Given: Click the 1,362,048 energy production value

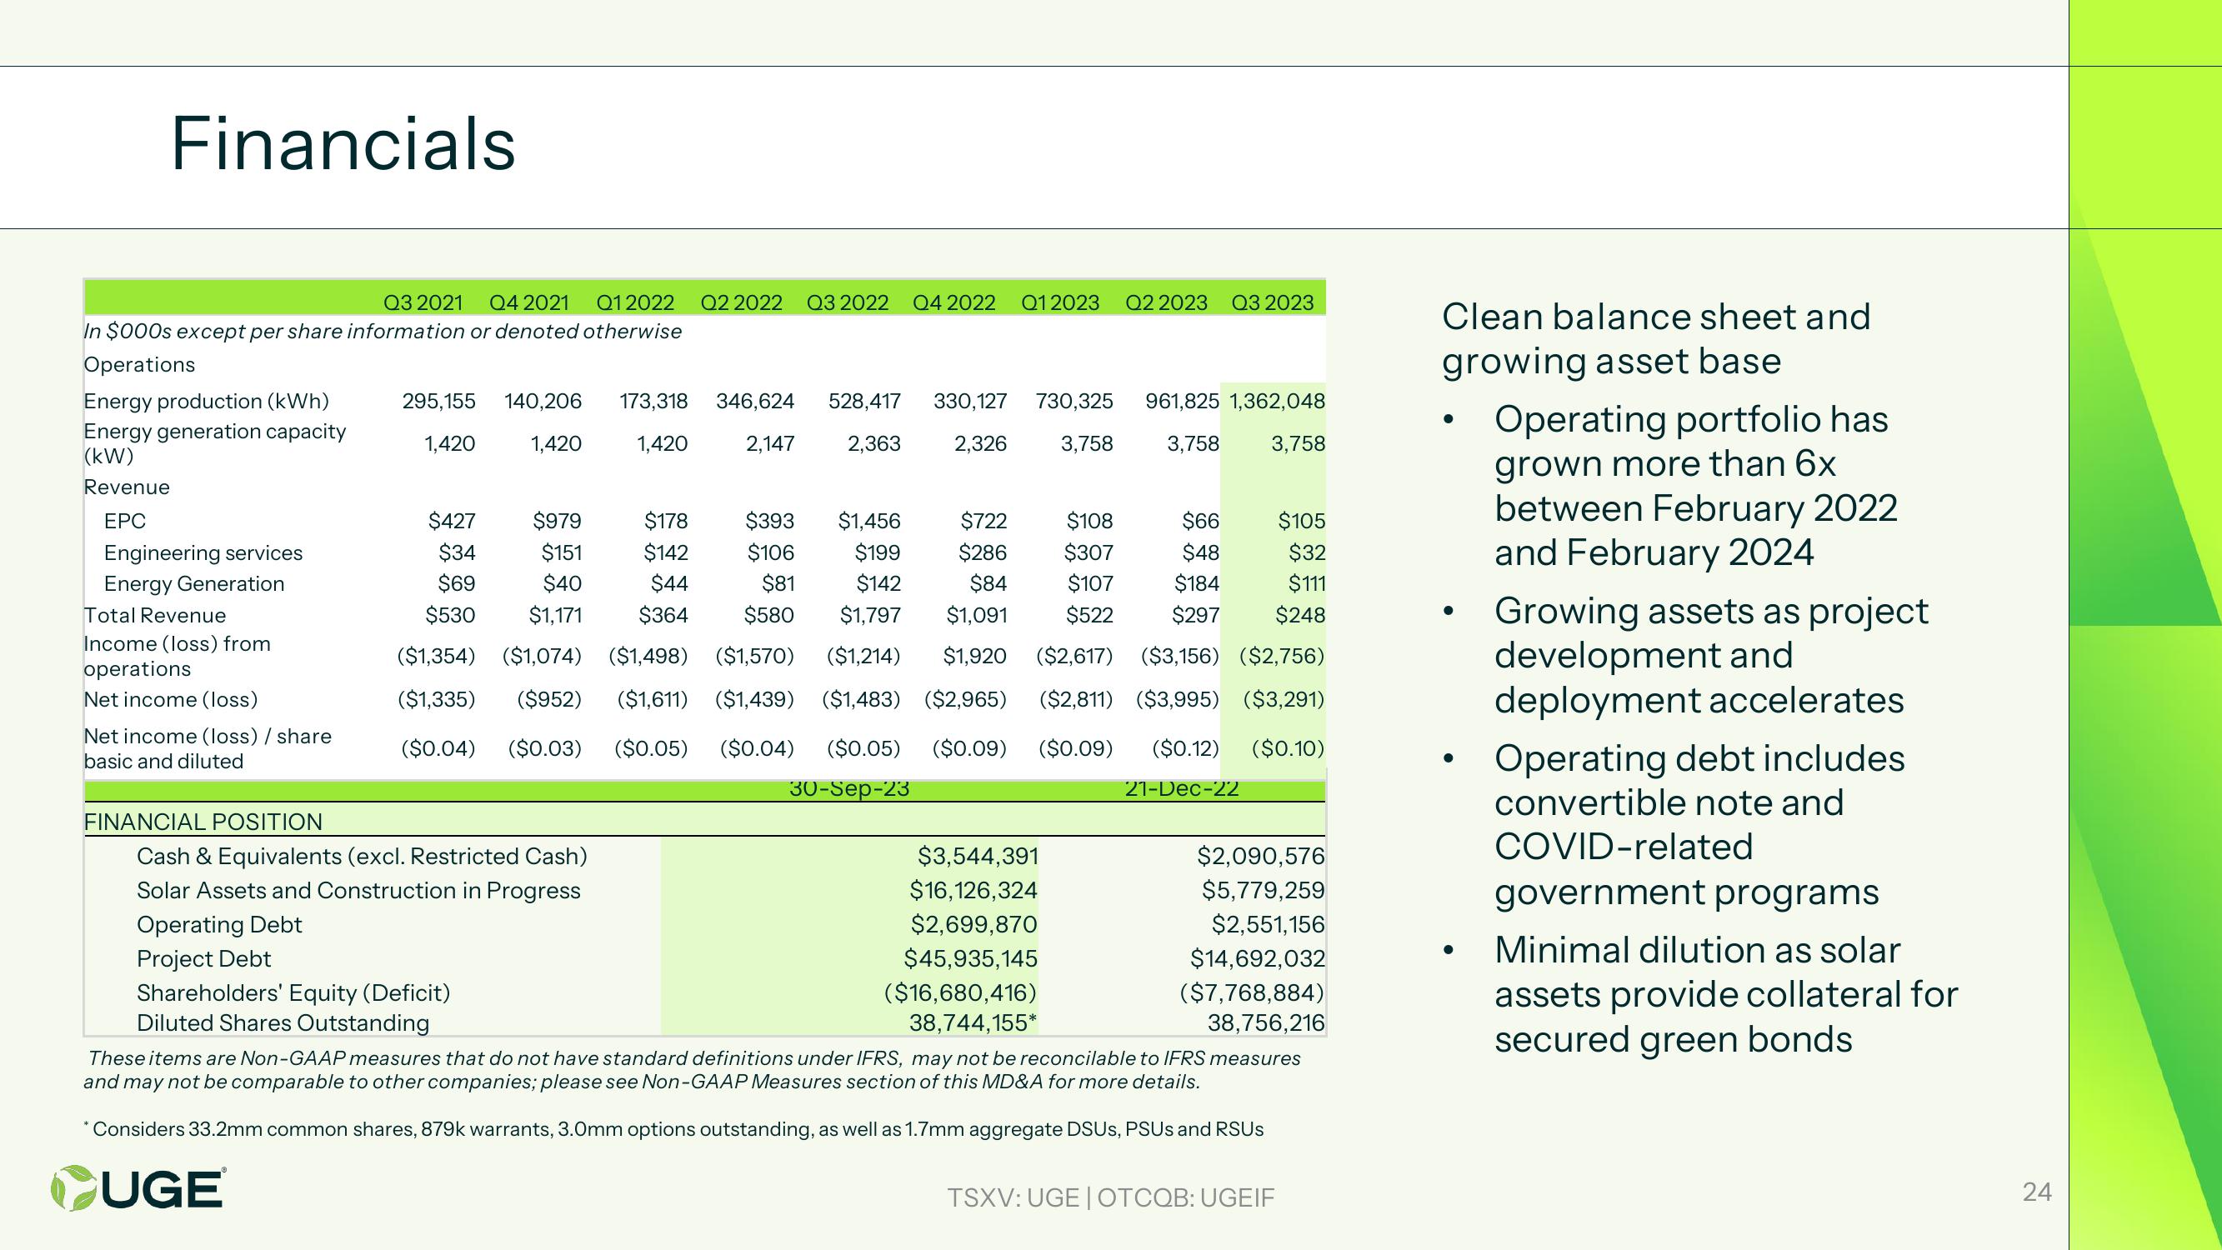Looking at the screenshot, I should pos(1278,401).
